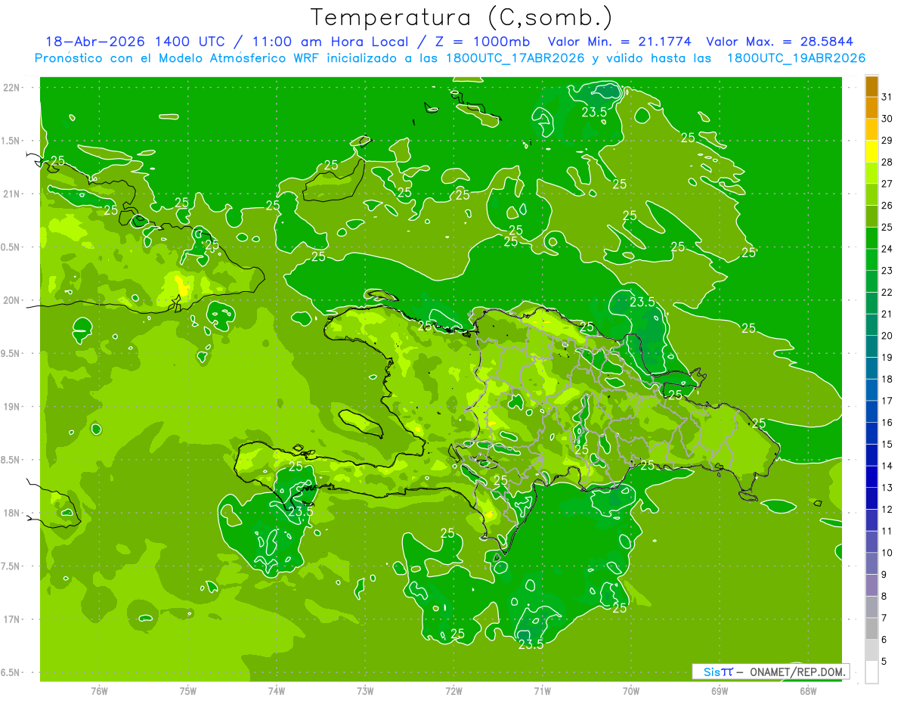Click the 17N latitude axis label
907x701 pixels.
pyautogui.click(x=13, y=619)
